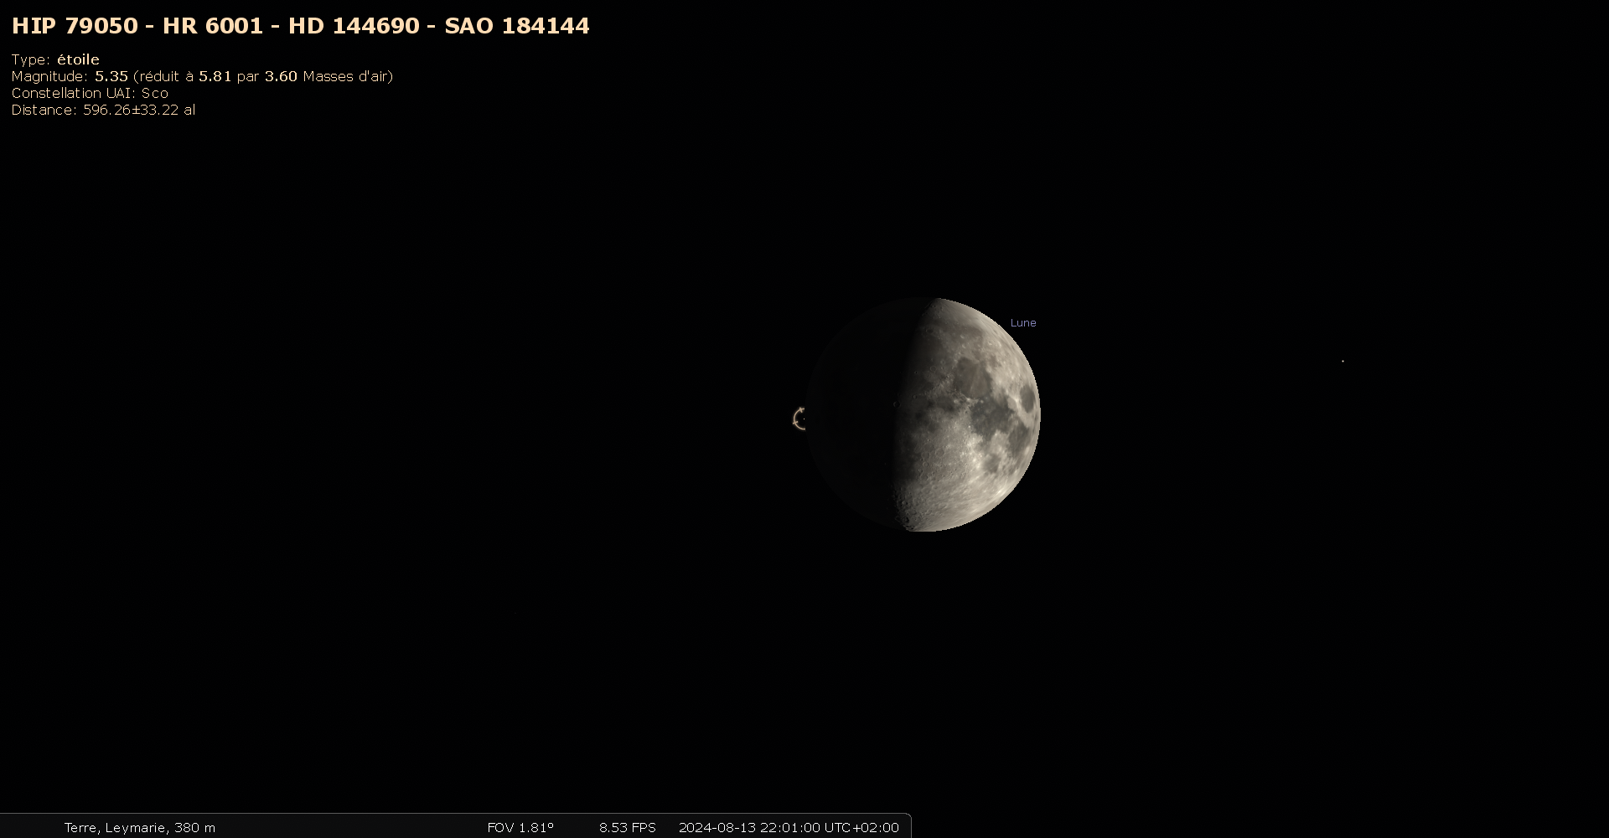The image size is (1609, 838).
Task: Click the 2024-08-13 22:01:00 UTC+02:00 date
Action: (x=789, y=827)
